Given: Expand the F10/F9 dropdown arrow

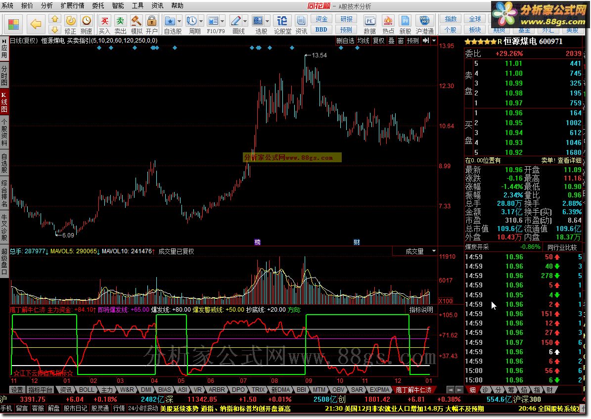Looking at the screenshot, I should pyautogui.click(x=223, y=21).
